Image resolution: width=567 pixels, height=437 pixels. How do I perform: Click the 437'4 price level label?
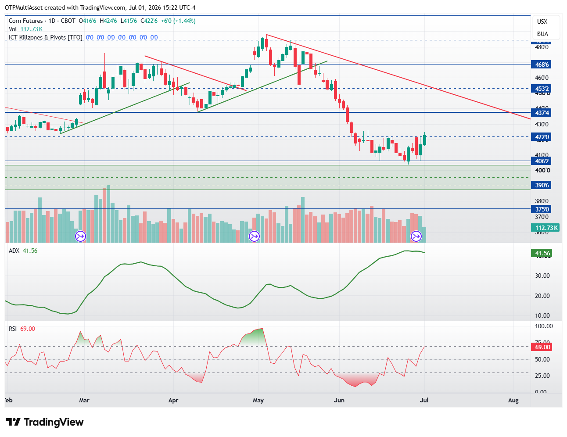click(x=542, y=113)
